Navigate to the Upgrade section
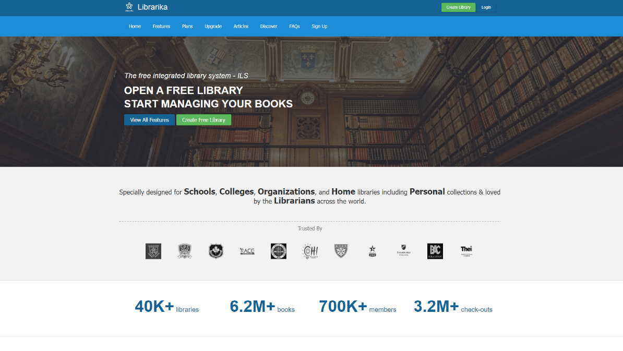Screen dimensions: 623x351 213,26
